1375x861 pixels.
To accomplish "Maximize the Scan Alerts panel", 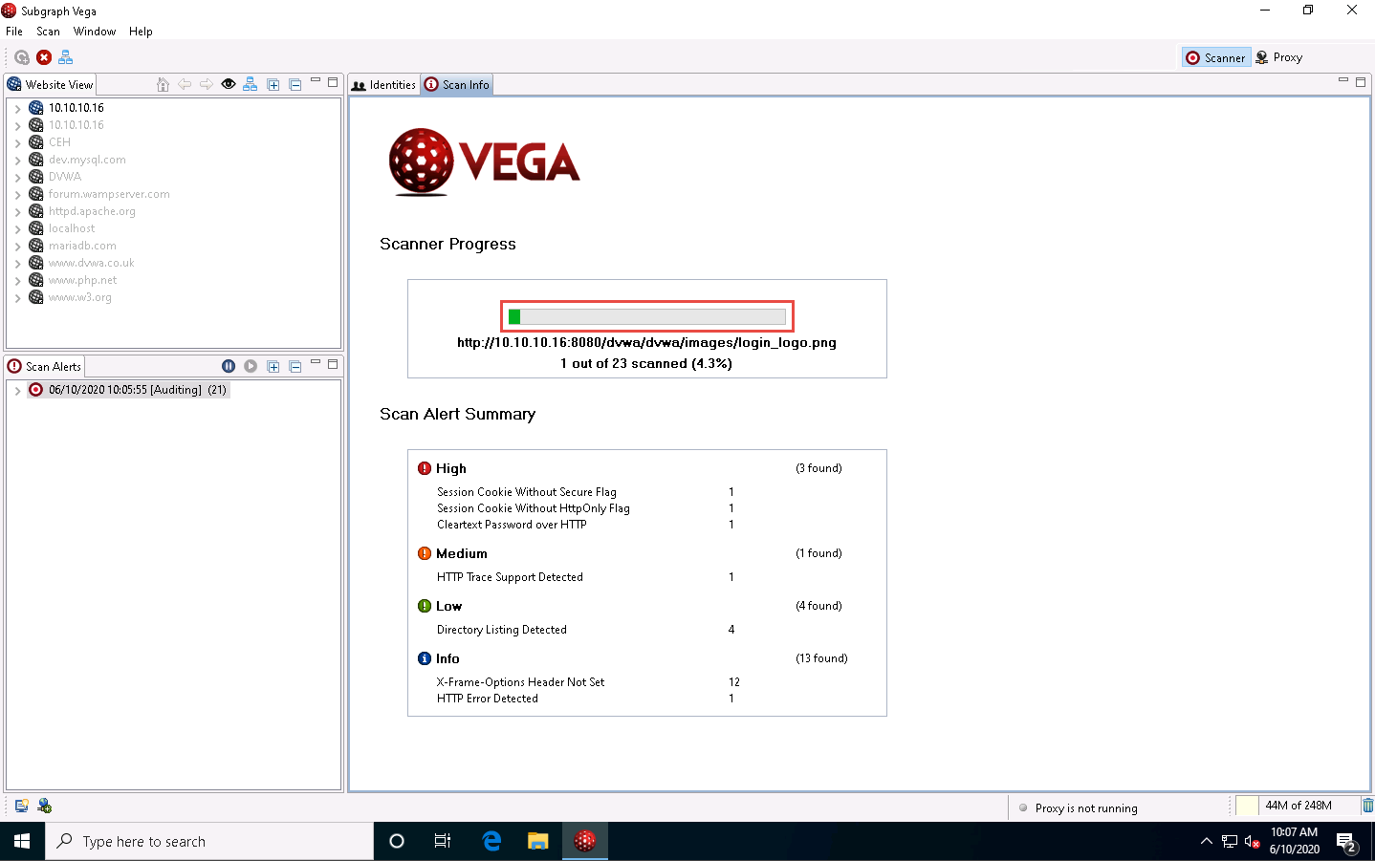I will click(333, 364).
